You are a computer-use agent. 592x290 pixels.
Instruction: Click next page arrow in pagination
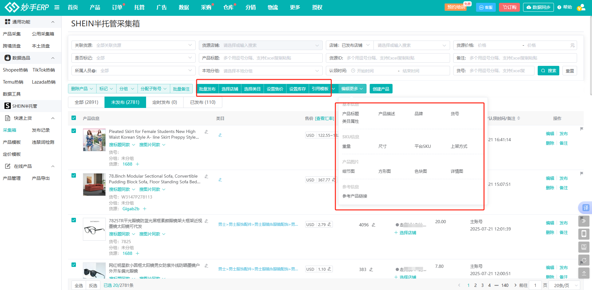[x=515, y=285]
